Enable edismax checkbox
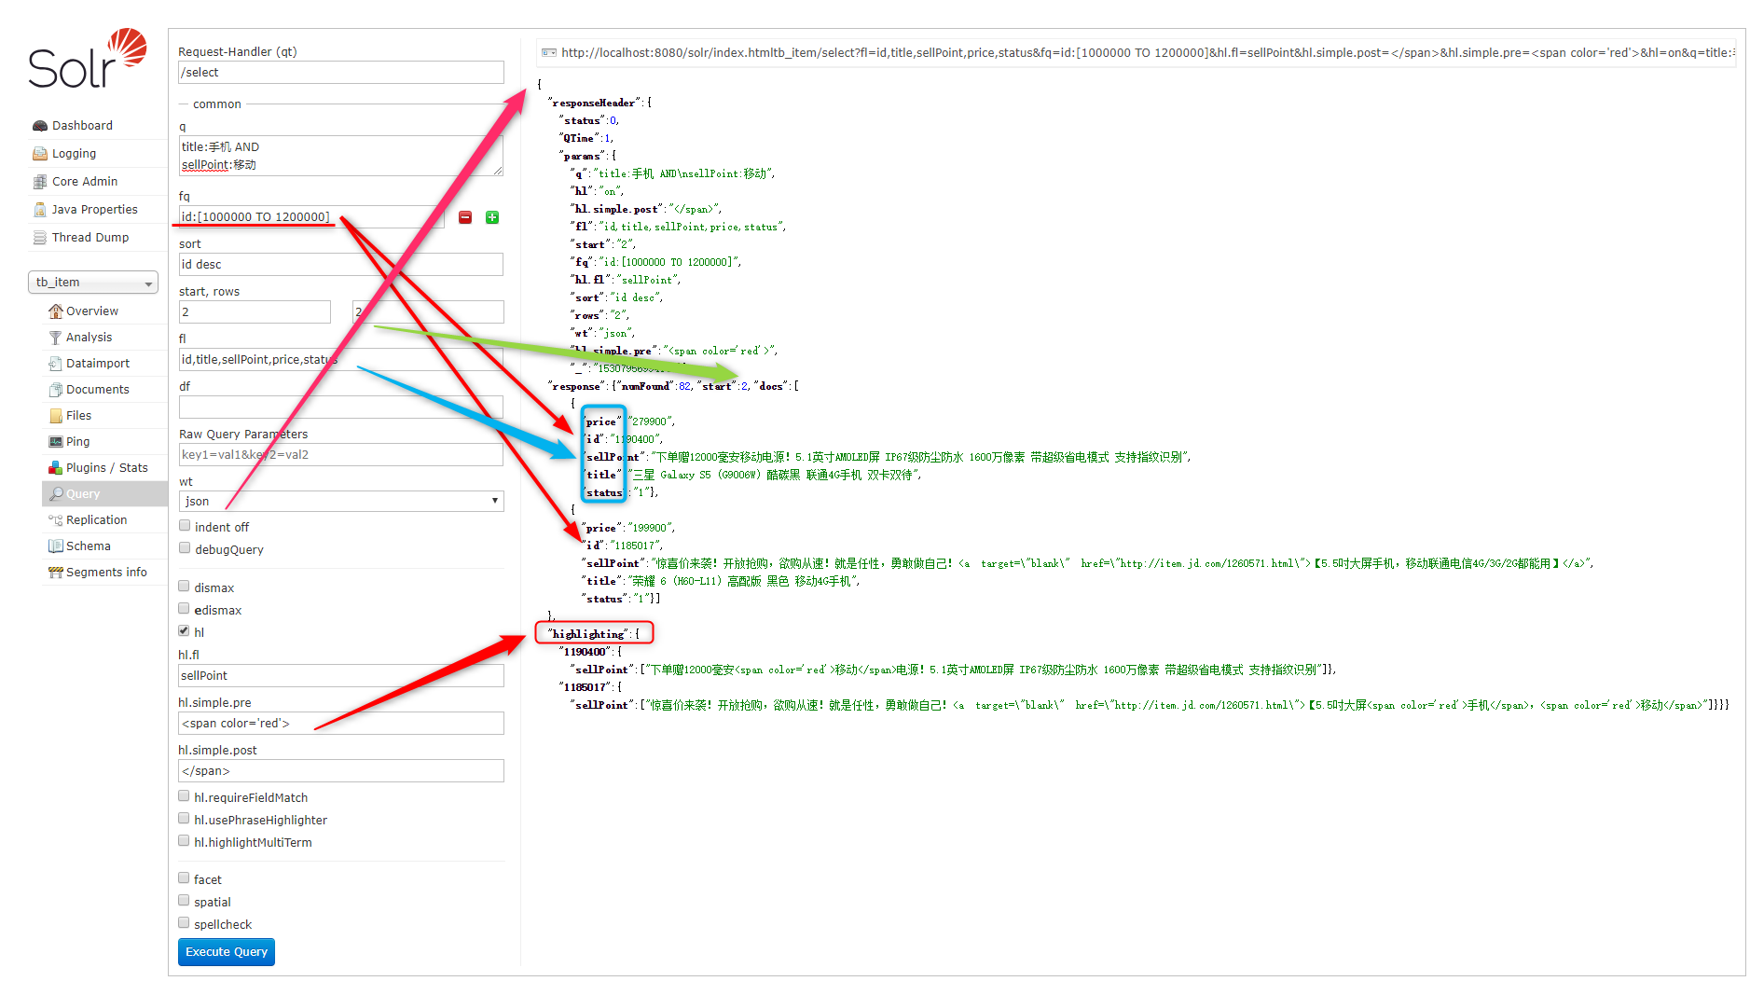 click(185, 609)
